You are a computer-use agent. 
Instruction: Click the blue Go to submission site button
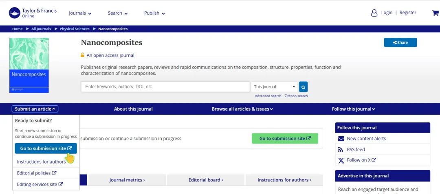[x=46, y=148]
